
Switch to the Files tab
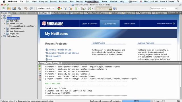(x=14, y=13)
